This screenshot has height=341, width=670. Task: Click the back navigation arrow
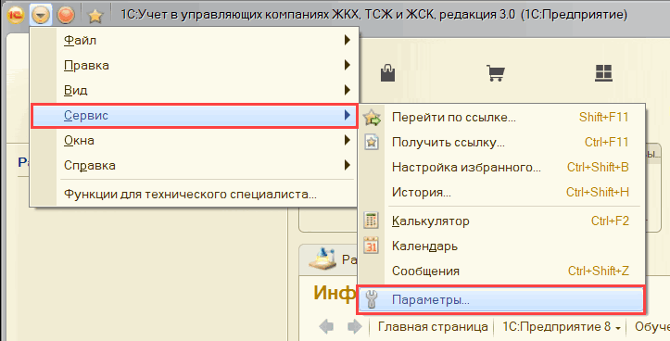(x=326, y=327)
